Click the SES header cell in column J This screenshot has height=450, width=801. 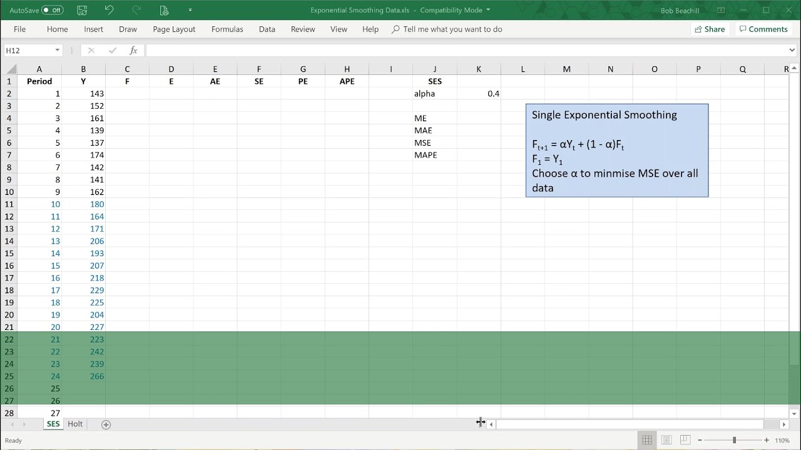click(435, 81)
